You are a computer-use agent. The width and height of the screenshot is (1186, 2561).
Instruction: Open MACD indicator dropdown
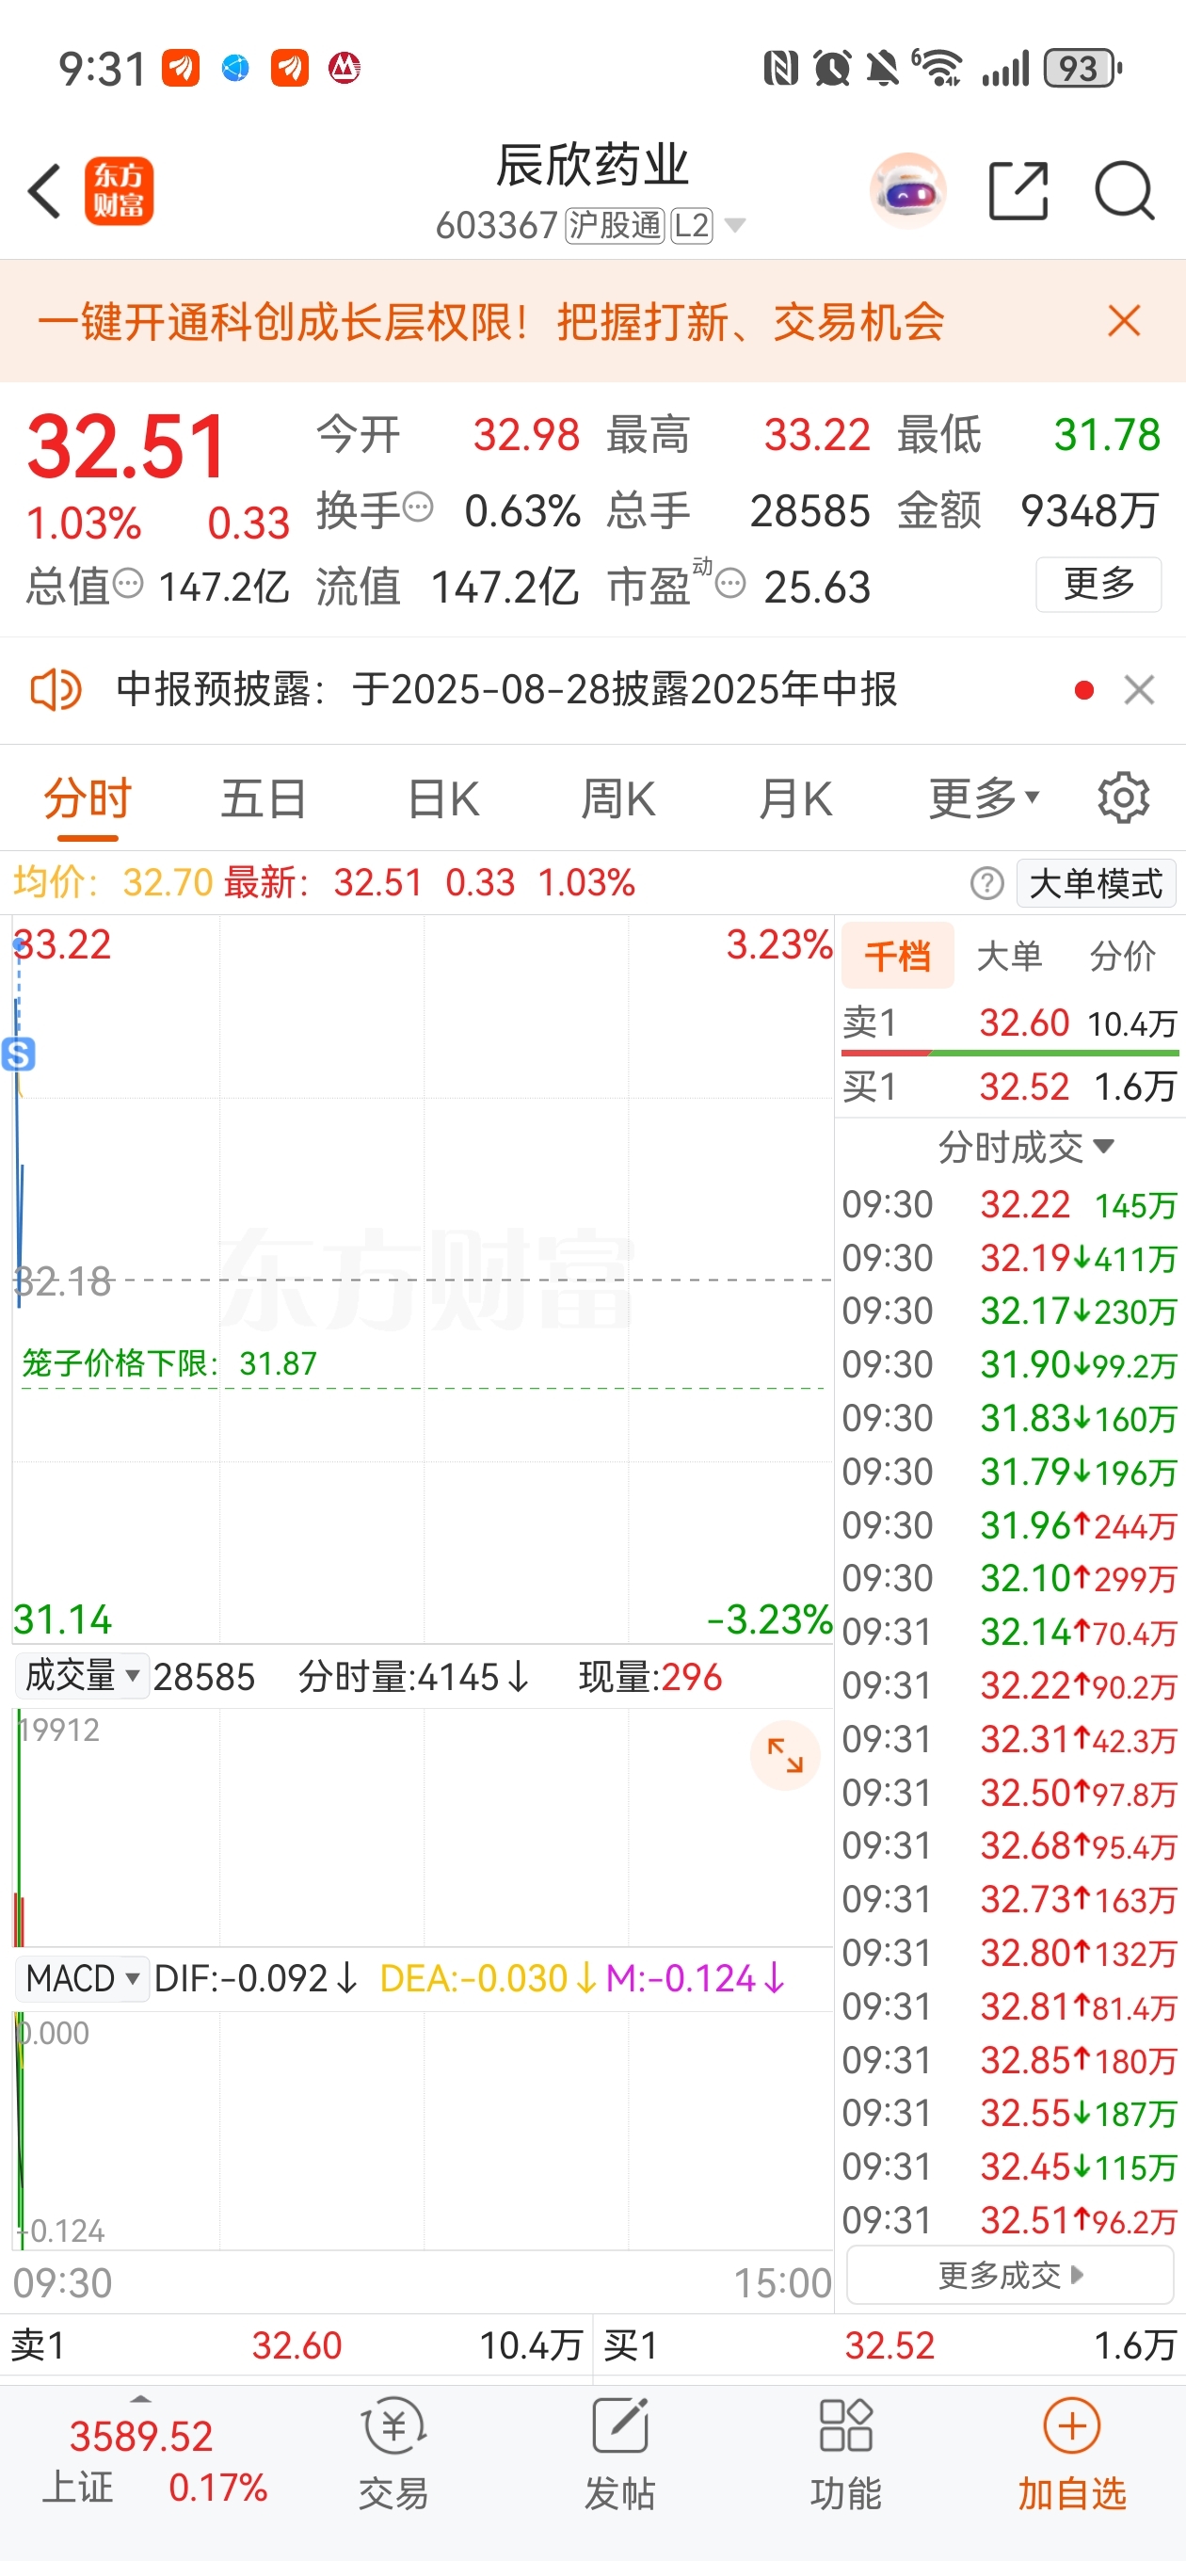tap(82, 1978)
